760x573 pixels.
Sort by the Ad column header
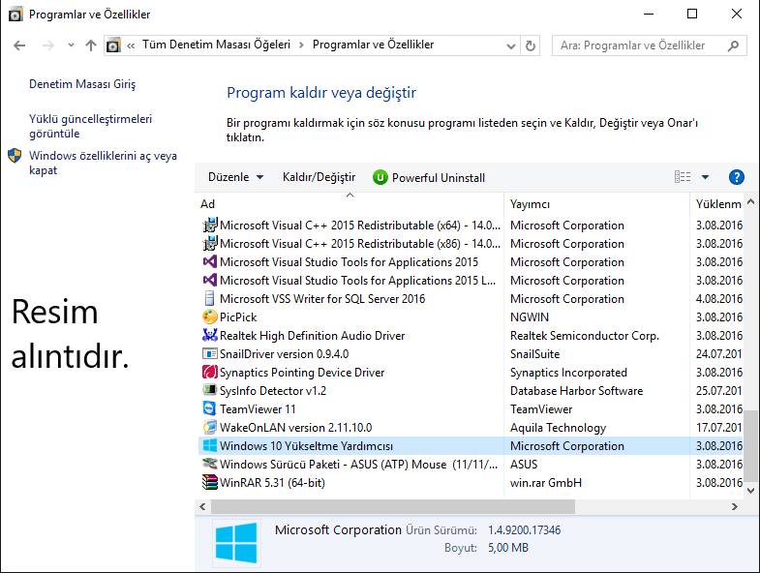click(x=350, y=204)
